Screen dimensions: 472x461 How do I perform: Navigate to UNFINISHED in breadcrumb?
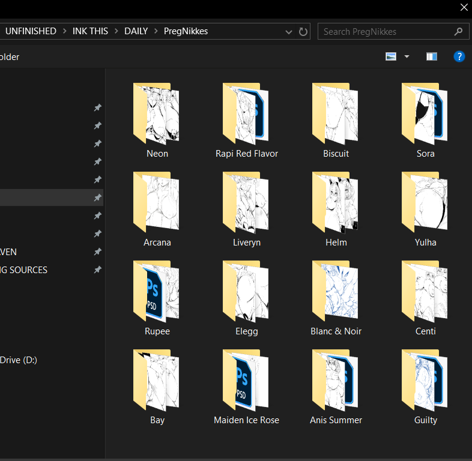(31, 31)
